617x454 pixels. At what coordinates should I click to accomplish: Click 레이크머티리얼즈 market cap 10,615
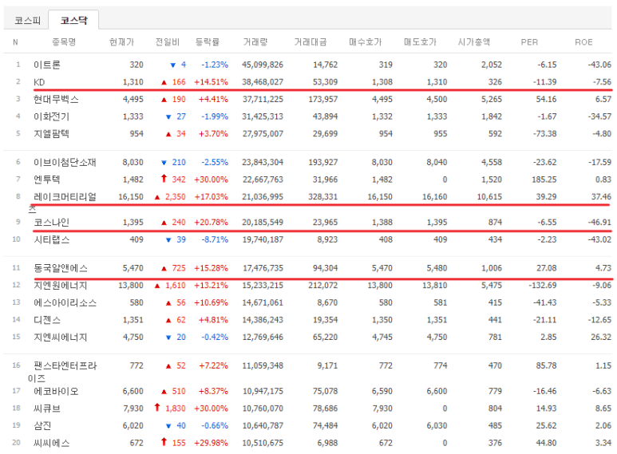pyautogui.click(x=489, y=197)
